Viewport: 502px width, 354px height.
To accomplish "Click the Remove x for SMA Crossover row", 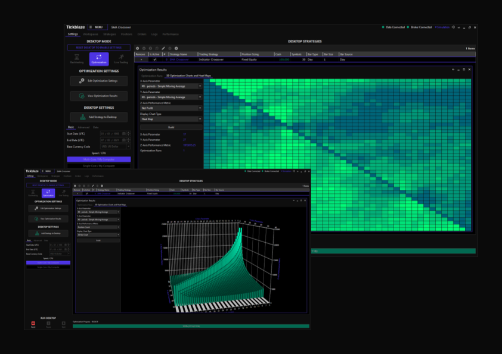I will coord(141,59).
